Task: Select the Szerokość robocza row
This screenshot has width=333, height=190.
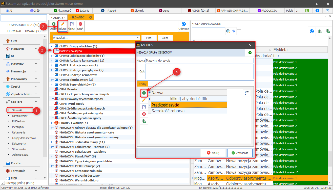Action: click(189, 111)
